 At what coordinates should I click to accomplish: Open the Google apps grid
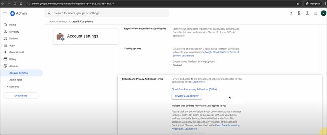click(x=315, y=13)
